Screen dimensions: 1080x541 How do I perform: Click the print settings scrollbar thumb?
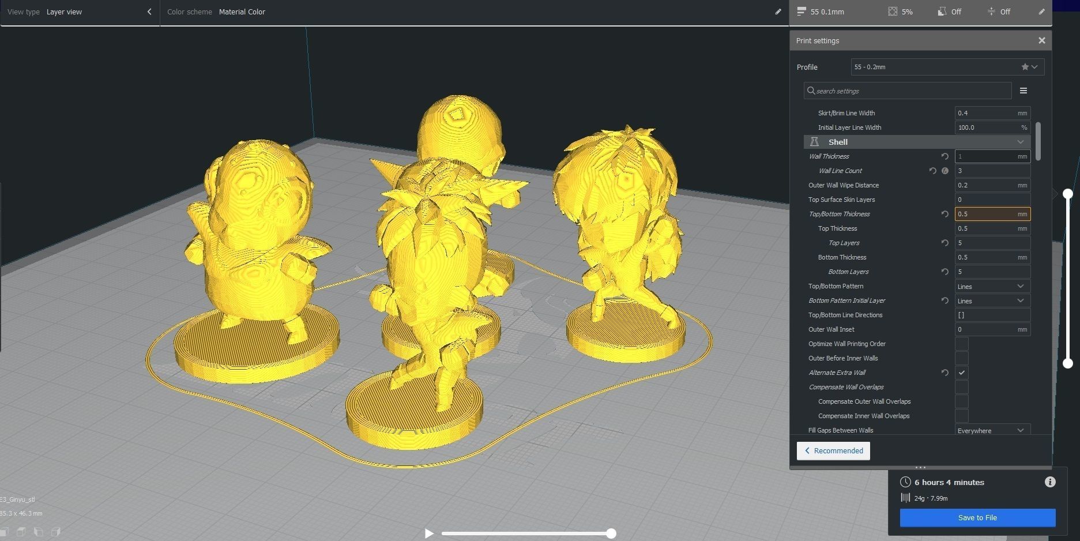1038,141
